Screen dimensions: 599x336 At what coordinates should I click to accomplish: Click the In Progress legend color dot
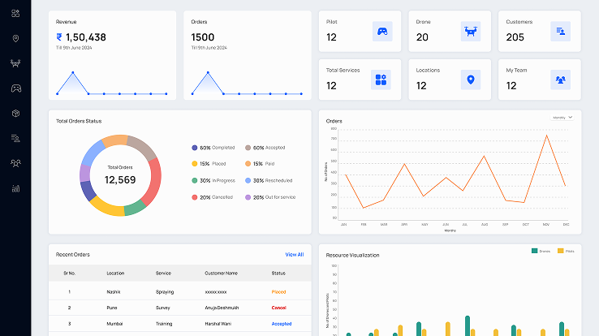pyautogui.click(x=195, y=181)
